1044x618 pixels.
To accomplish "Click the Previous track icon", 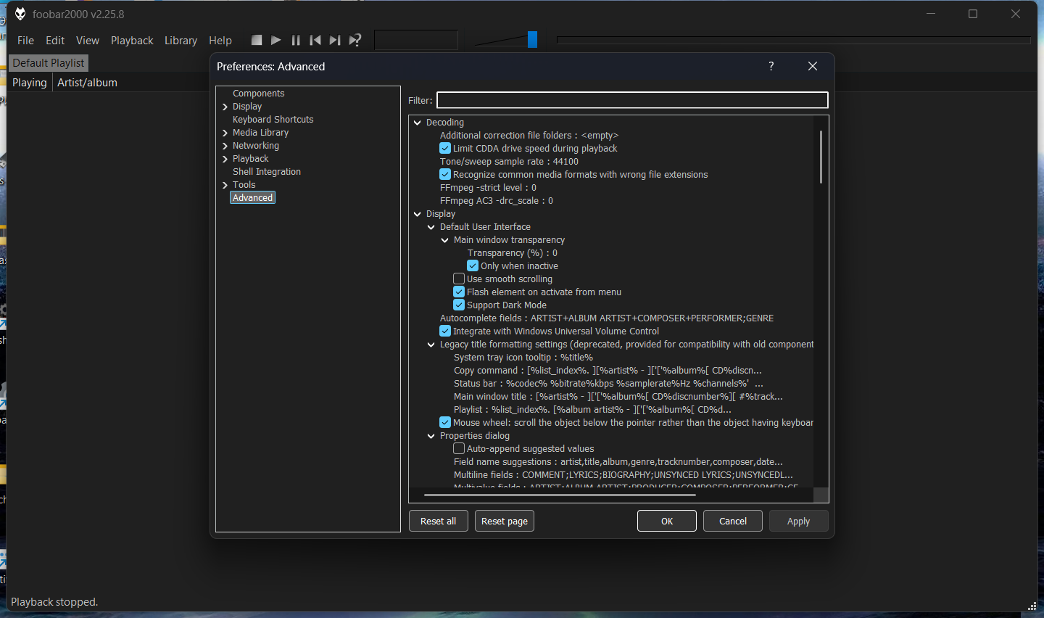I will (315, 40).
